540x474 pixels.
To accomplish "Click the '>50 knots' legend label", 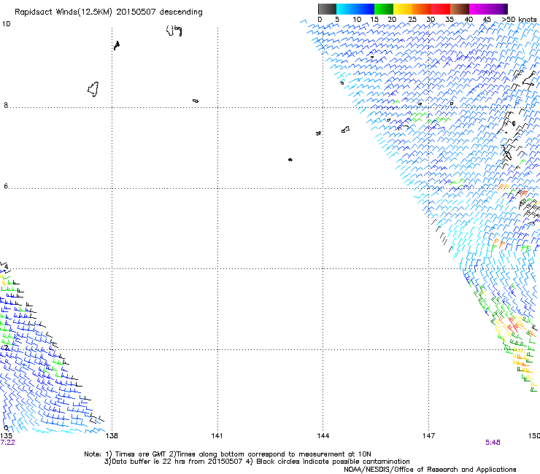I will coord(519,20).
